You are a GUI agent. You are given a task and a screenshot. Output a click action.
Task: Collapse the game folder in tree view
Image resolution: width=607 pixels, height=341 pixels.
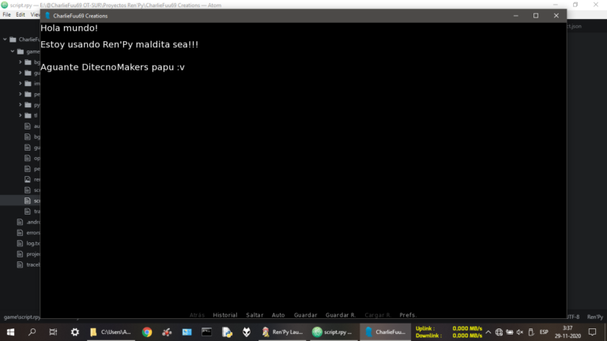(x=13, y=51)
